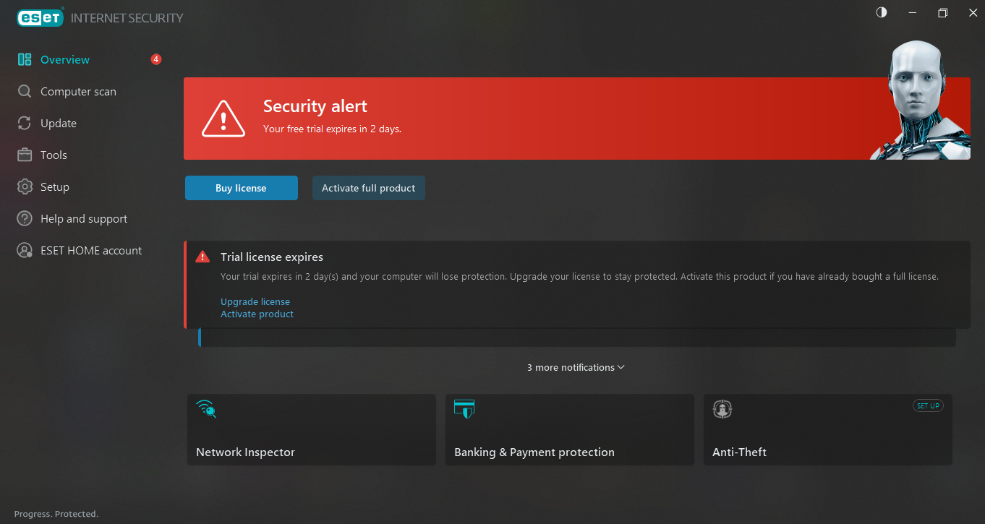This screenshot has width=985, height=524.
Task: Open Computer scan section
Action: 78,92
